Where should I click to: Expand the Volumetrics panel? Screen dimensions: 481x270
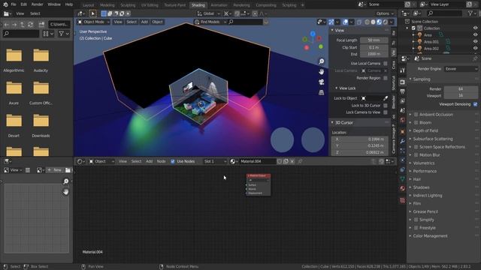pos(423,163)
